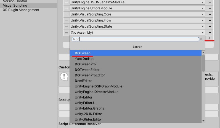Open Visual Scripting settings category
Screen dimensions: 220x128
[28, 6]
